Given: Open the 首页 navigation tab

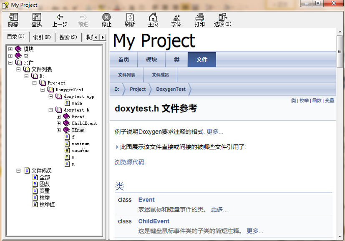Looking at the screenshot, I should pyautogui.click(x=123, y=60).
